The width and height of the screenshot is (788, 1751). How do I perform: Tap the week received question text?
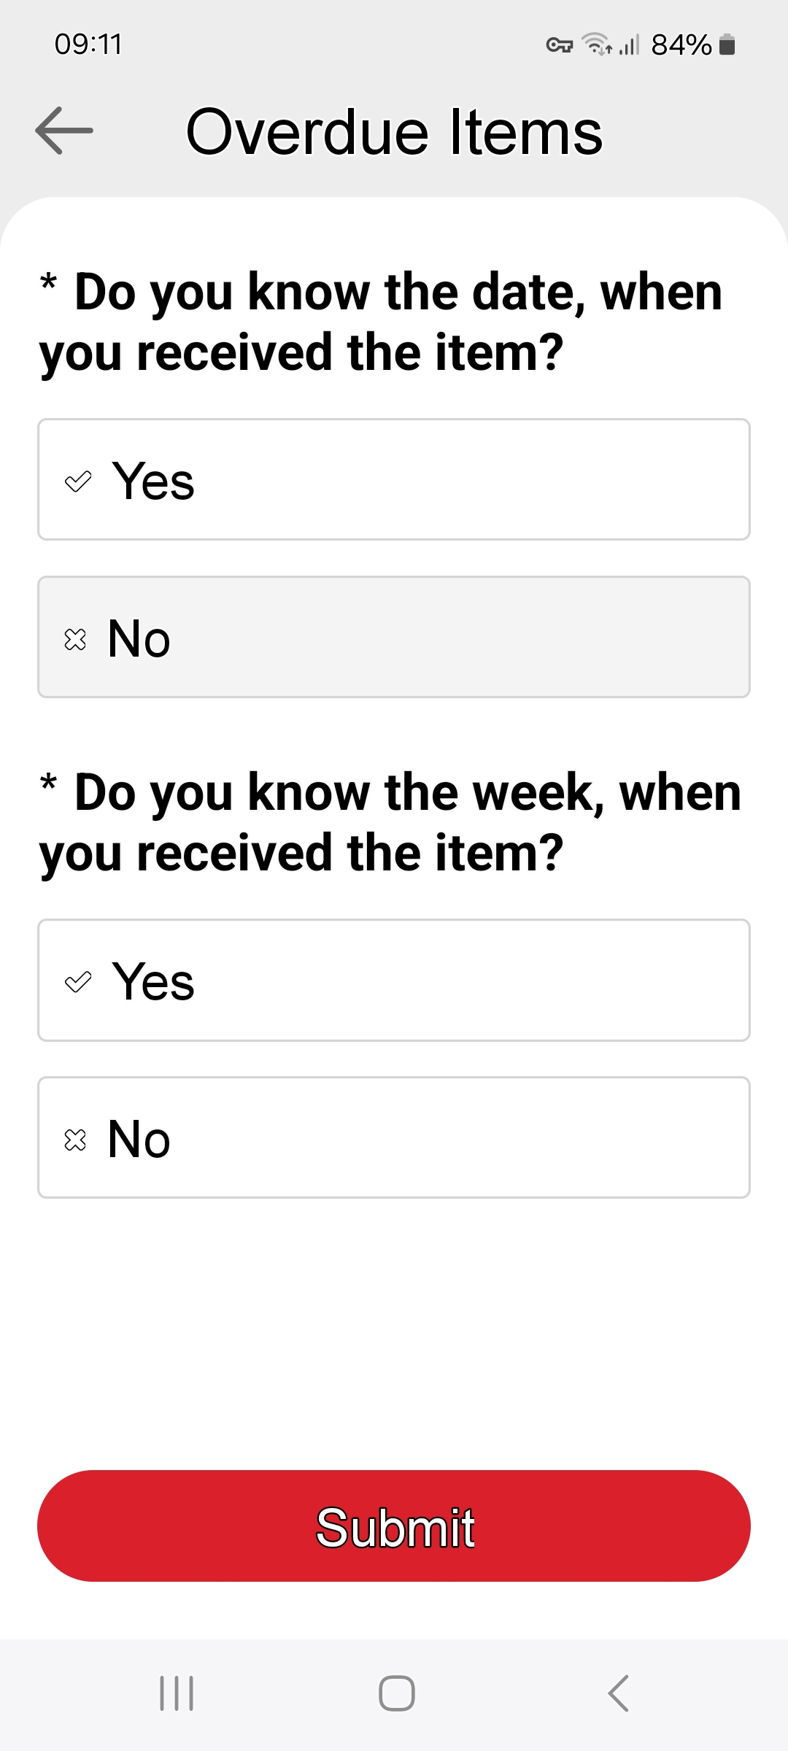point(390,822)
